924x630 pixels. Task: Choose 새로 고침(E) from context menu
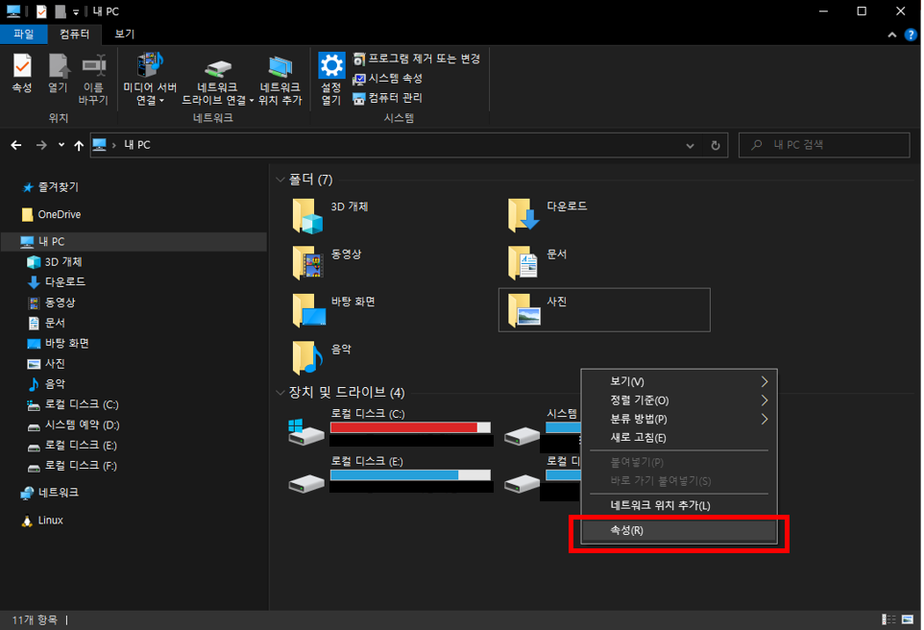(679, 438)
